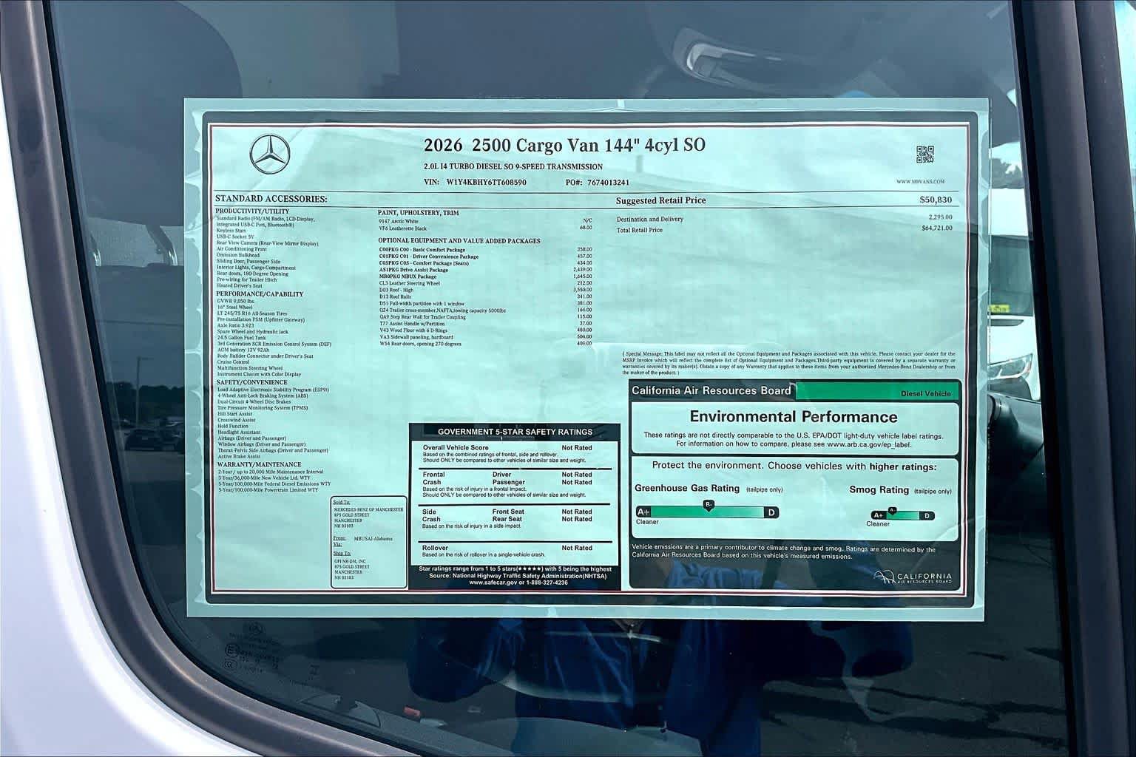Click the '9147 Arctic White' paint line

pos(399,221)
